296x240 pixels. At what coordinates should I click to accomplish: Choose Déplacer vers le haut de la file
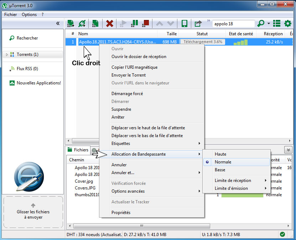tap(152, 128)
